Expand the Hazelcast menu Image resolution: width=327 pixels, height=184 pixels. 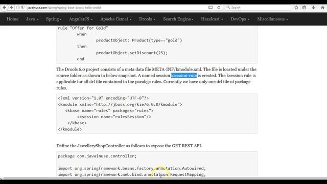pyautogui.click(x=212, y=19)
